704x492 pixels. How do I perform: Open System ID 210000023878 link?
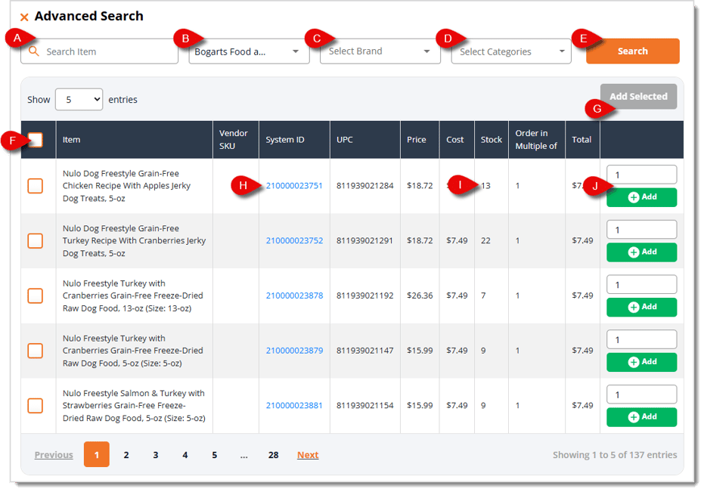pos(294,296)
